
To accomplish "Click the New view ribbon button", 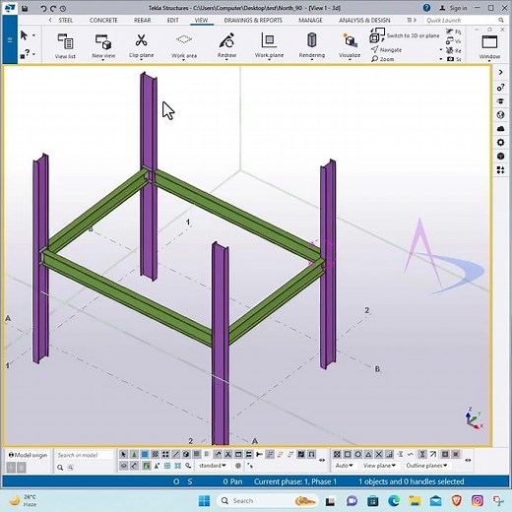I will tap(103, 45).
